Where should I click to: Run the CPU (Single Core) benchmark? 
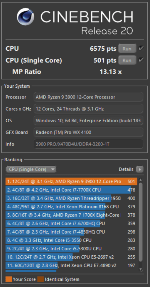pos(127,60)
